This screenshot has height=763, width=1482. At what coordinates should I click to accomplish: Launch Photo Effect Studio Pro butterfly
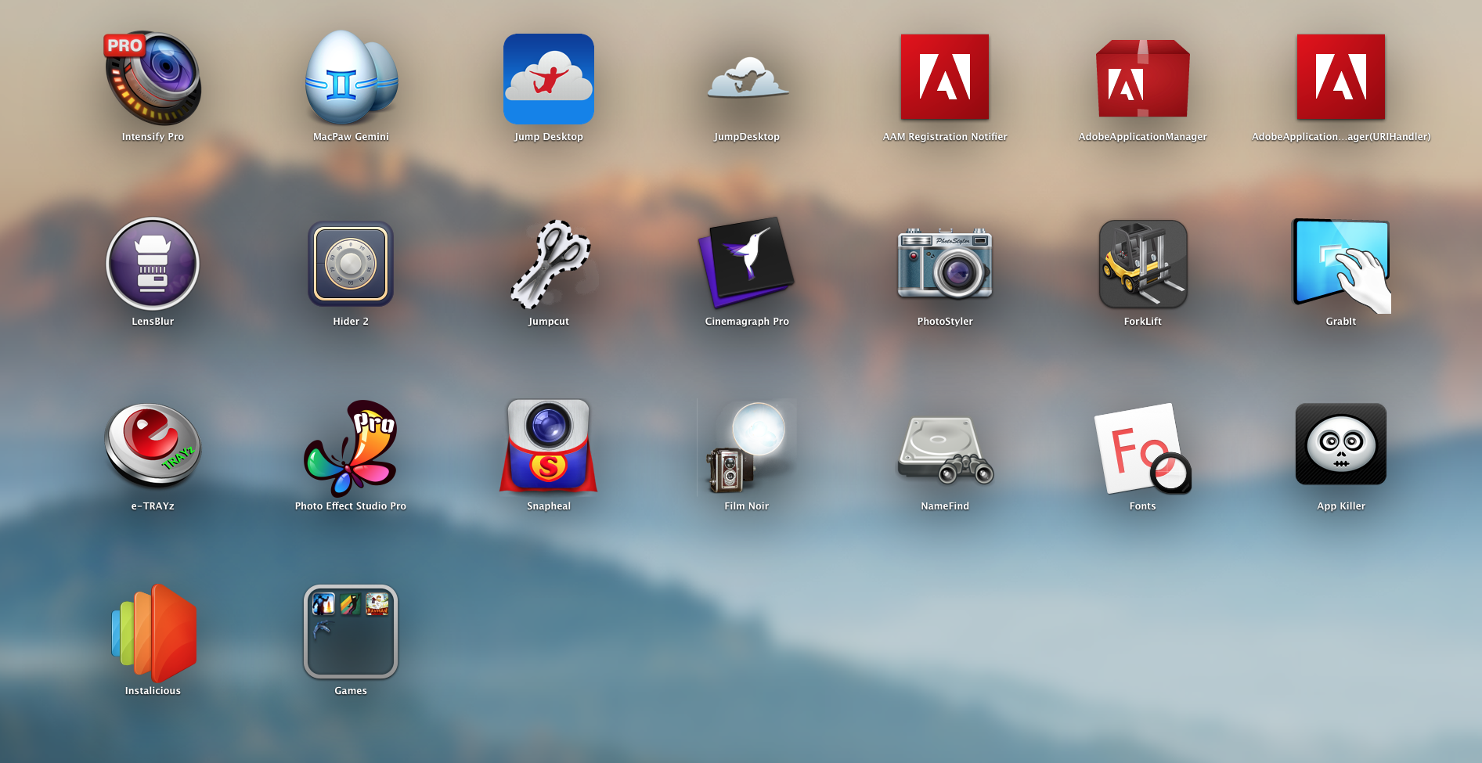pyautogui.click(x=351, y=448)
